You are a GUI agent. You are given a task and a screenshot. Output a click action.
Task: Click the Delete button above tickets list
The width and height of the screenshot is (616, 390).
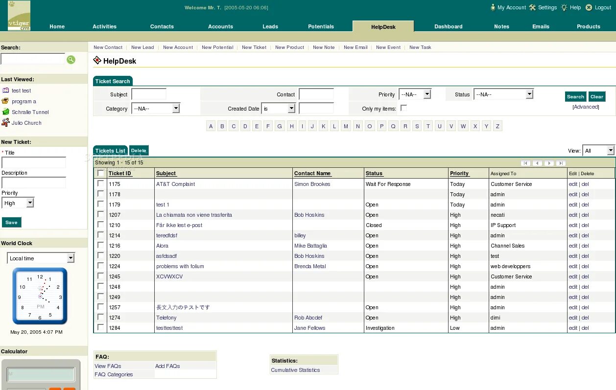[139, 151]
